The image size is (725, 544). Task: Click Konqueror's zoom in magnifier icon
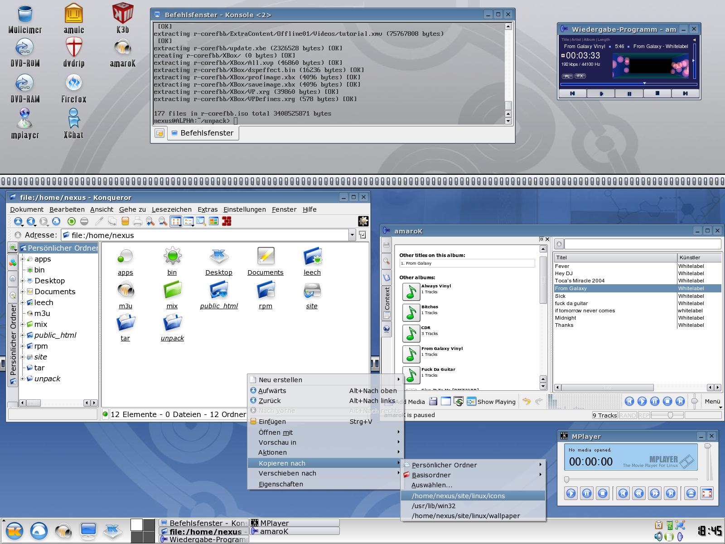(150, 221)
